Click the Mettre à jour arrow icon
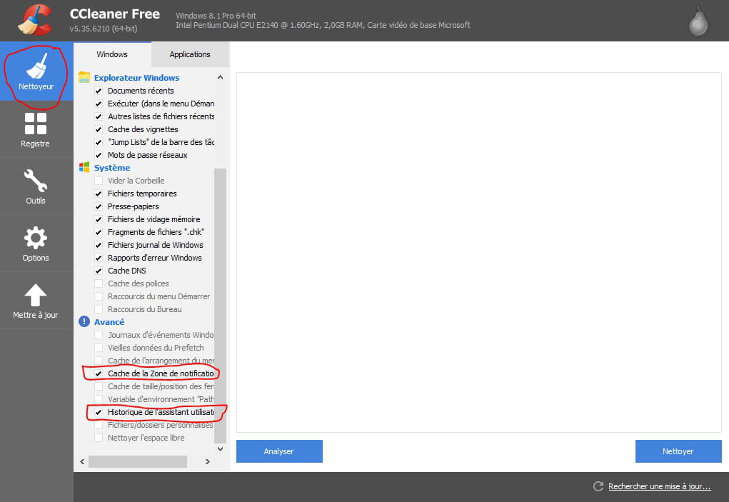 35,295
